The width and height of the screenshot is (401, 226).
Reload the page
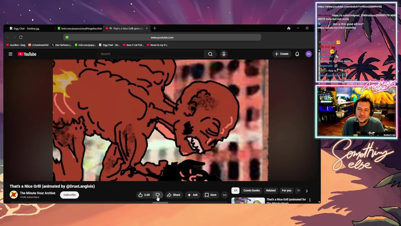coord(21,37)
